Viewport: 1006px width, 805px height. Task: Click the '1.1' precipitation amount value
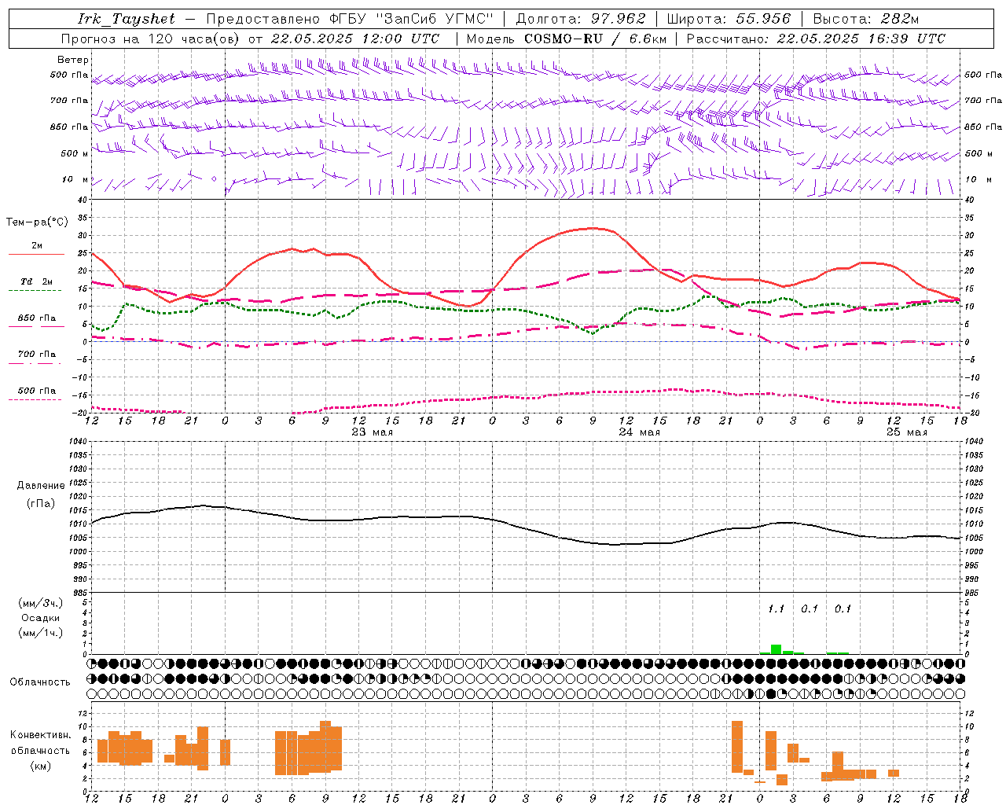[x=776, y=609]
